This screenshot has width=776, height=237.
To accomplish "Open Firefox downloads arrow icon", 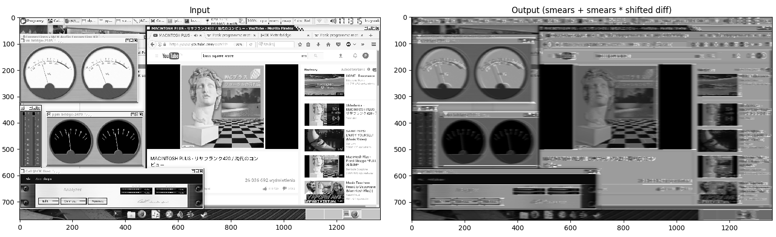I will coord(318,44).
